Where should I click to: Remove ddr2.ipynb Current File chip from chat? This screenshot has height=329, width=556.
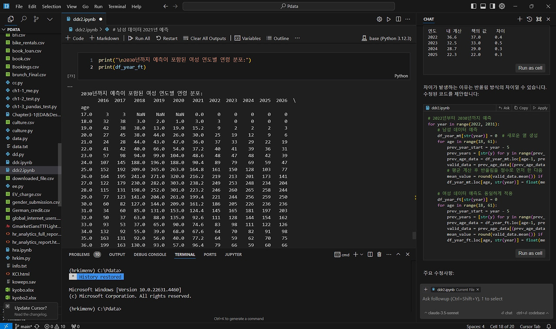[478, 289]
